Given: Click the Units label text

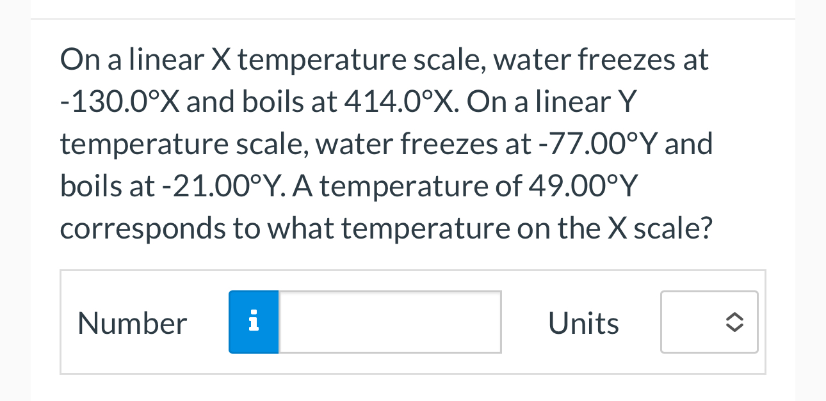Looking at the screenshot, I should (x=583, y=322).
